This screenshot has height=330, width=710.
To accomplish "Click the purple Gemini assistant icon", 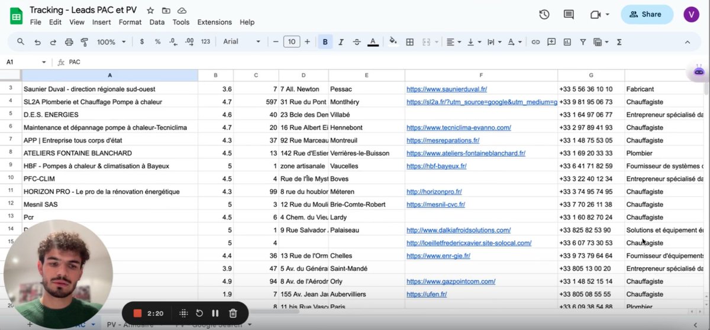I will click(699, 71).
